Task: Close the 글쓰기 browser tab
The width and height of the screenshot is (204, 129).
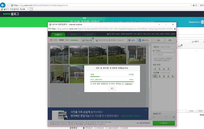Action: tap(28, 9)
